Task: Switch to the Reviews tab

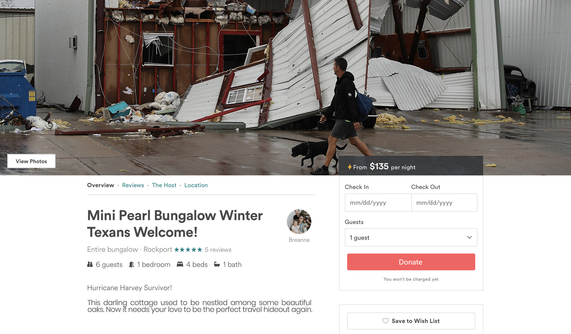Action: [x=133, y=185]
